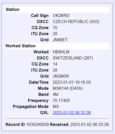The height and width of the screenshot is (134, 115).
Task: Click the 4M band value
Action: (56, 95)
